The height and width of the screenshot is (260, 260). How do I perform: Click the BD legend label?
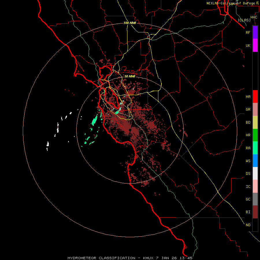(248, 122)
